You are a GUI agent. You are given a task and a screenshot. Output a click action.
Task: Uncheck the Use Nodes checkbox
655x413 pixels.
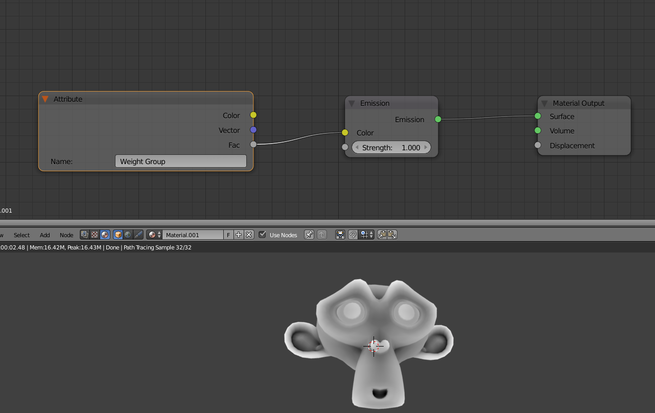point(263,235)
